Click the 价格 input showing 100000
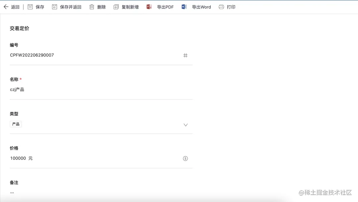The image size is (358, 202). [101, 158]
